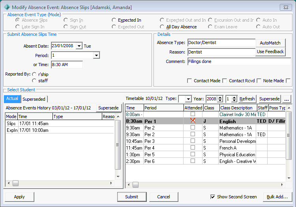Switch to the Superseded tab

[34, 99]
